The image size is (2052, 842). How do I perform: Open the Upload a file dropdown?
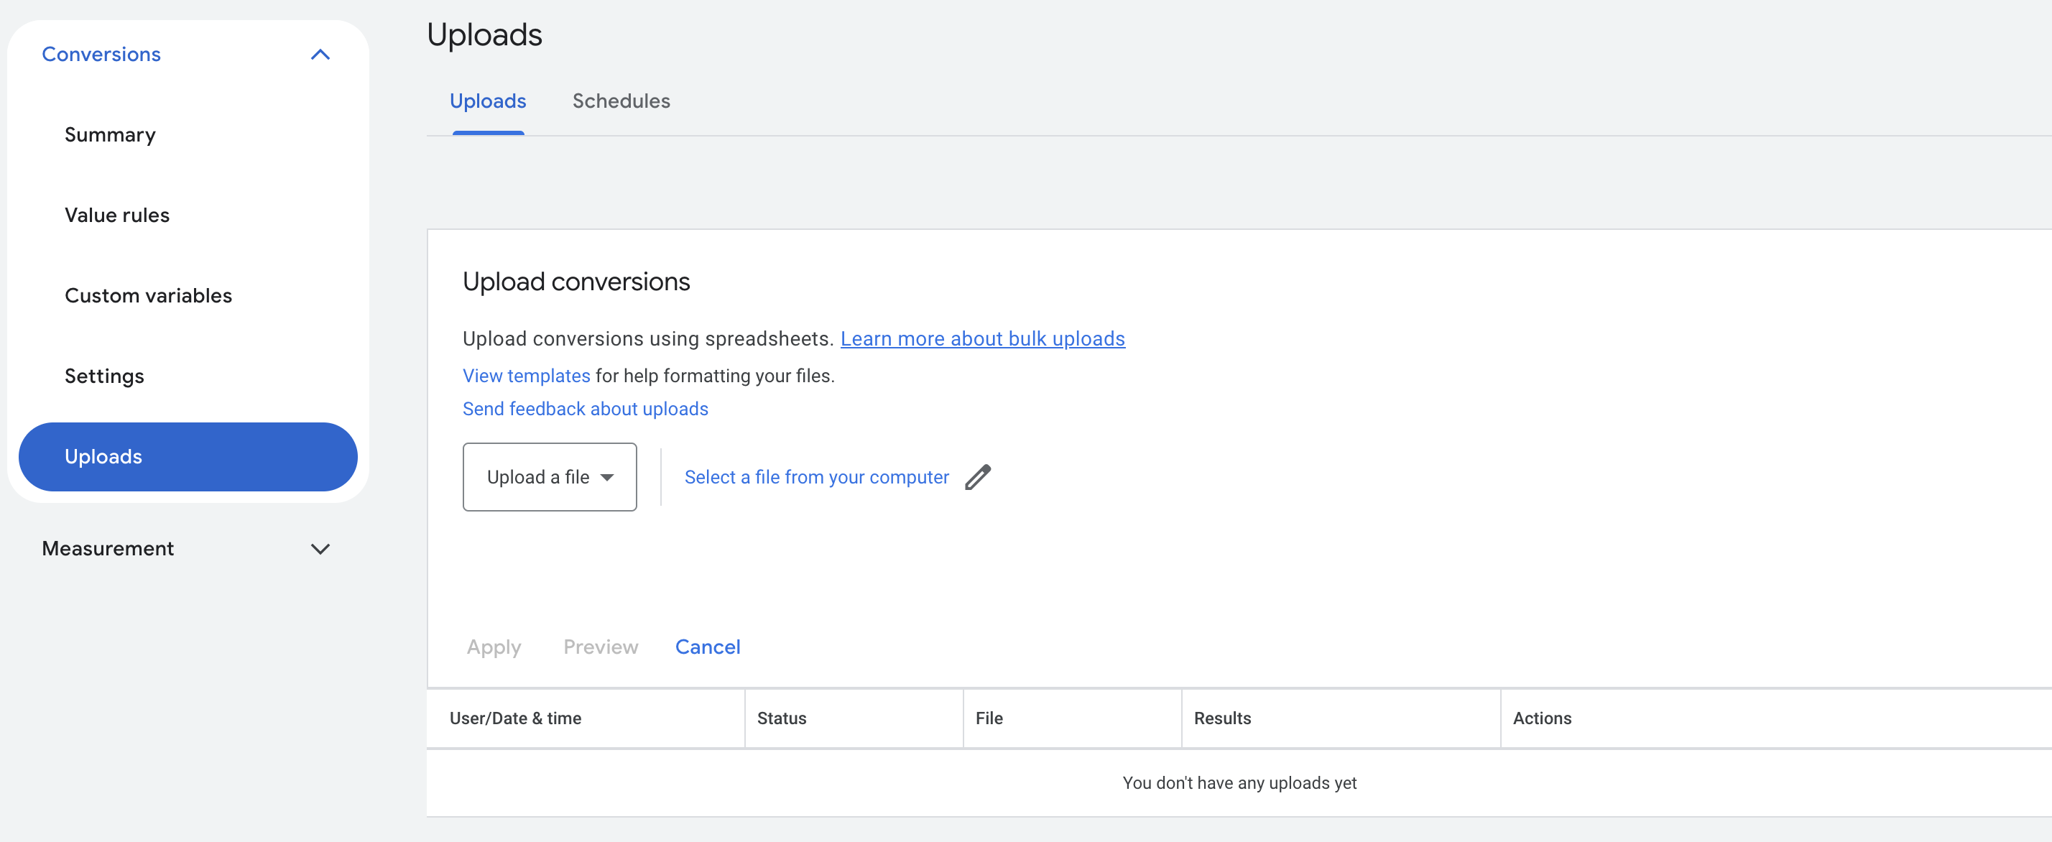click(549, 477)
